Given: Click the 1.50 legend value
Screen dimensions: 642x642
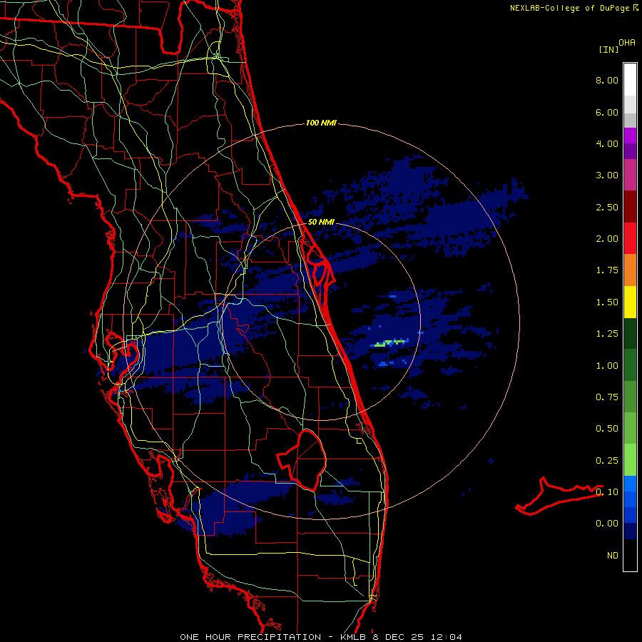Looking at the screenshot, I should [607, 302].
